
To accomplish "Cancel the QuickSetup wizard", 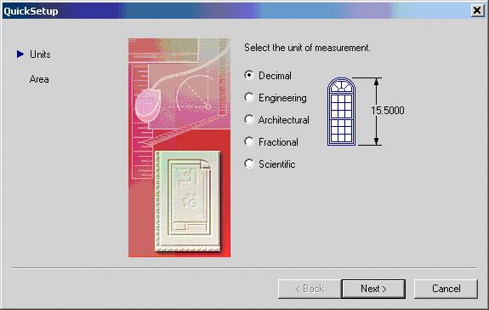I will [446, 289].
